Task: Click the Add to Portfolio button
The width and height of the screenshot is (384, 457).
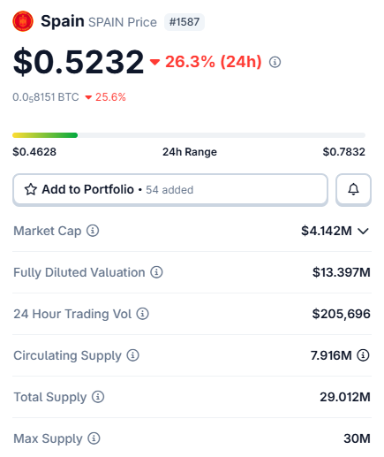Action: coord(170,189)
